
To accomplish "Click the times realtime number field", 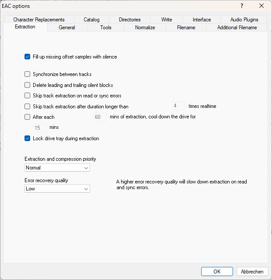I will (x=178, y=106).
